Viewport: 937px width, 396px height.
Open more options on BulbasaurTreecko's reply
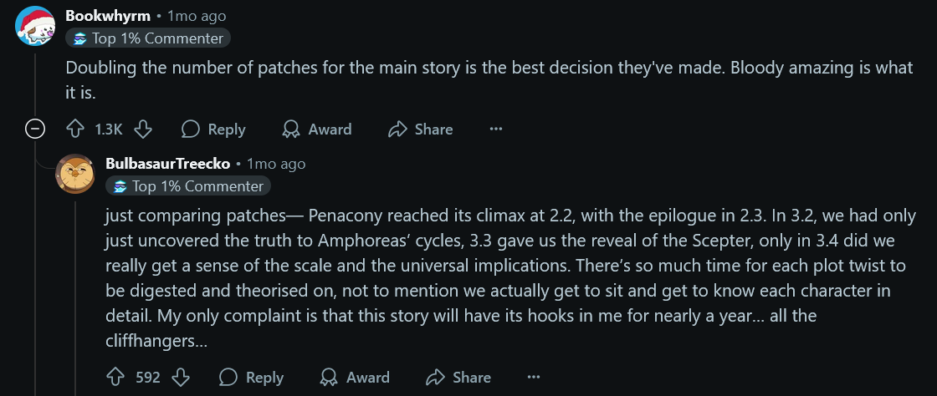click(x=534, y=377)
